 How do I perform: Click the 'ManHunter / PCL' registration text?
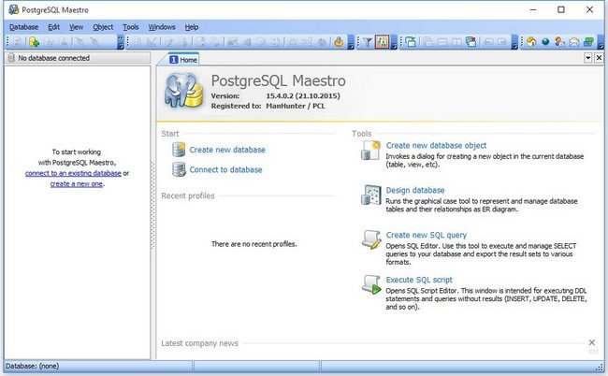296,106
